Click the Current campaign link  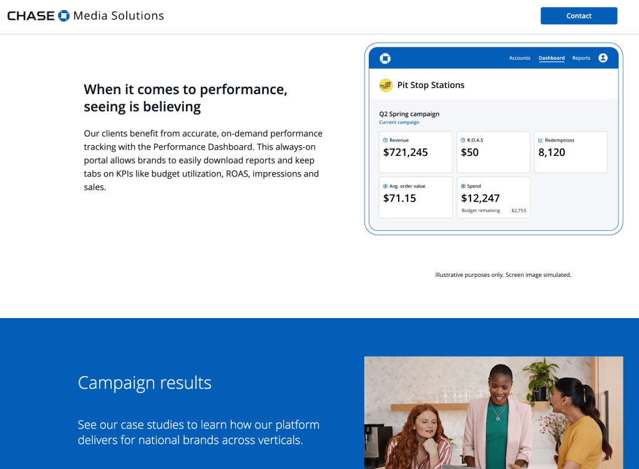point(399,122)
